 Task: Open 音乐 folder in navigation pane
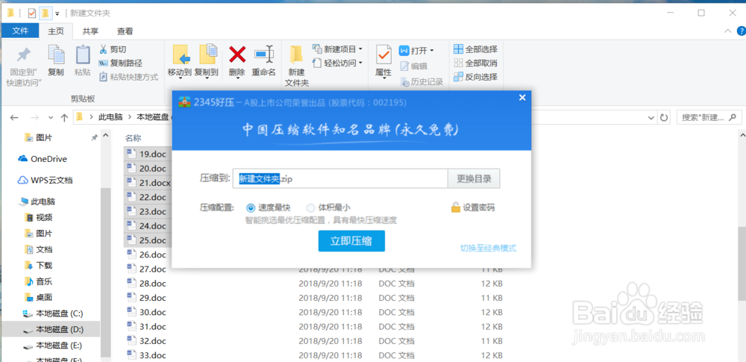coord(39,281)
